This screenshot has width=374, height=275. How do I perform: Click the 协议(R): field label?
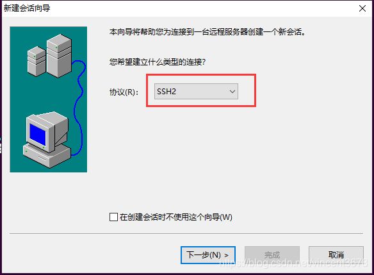(124, 92)
